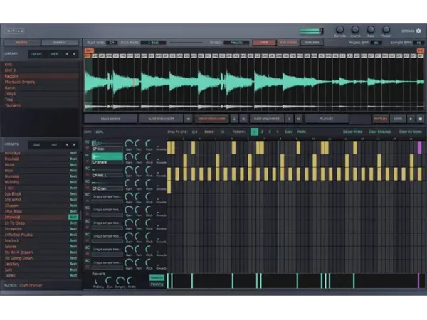The height and width of the screenshot is (320, 427).
Task: Play the sequence with the green play button
Action: tap(411, 119)
